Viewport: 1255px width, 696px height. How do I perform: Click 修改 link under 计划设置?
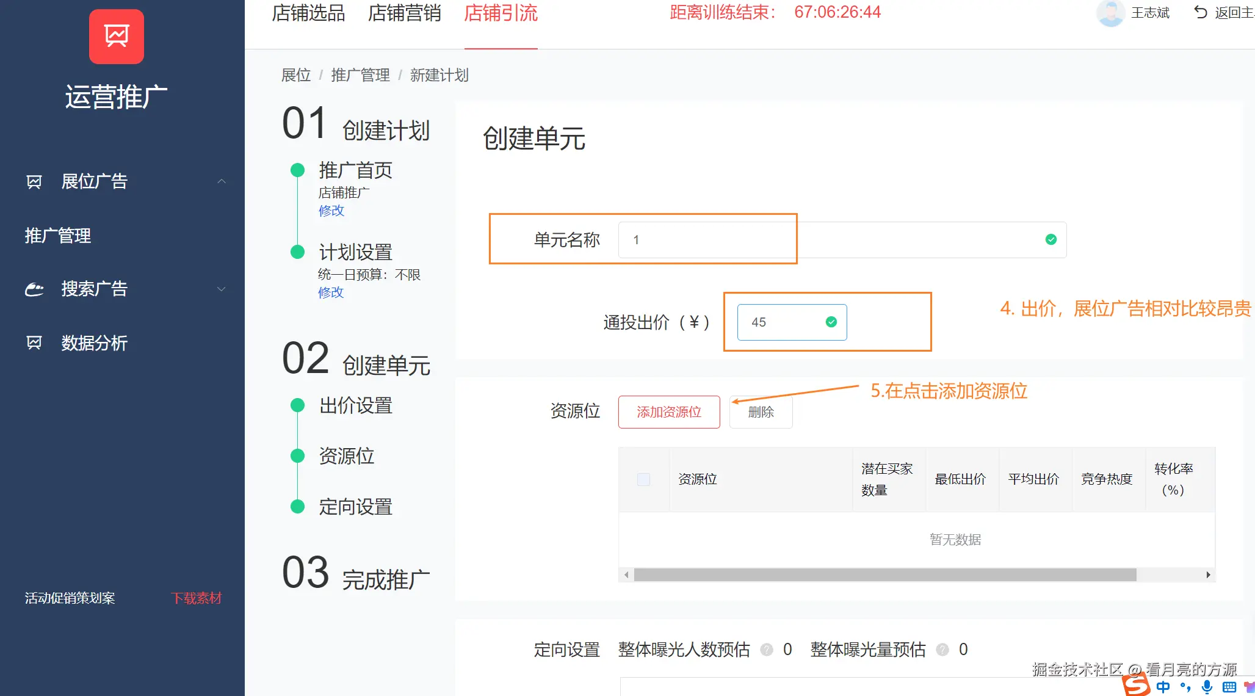pos(331,292)
